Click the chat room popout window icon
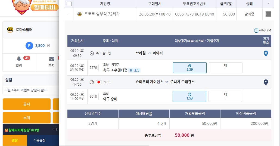Screen dimensions: 280x146 (55, 129)
